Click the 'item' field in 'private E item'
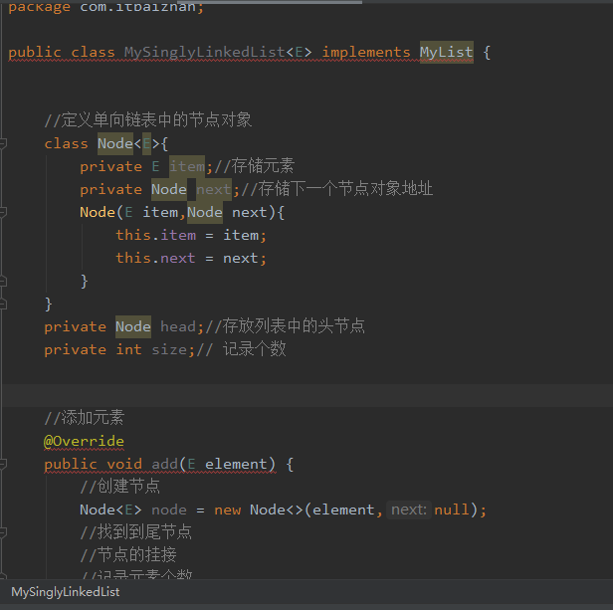The image size is (613, 610). [187, 166]
